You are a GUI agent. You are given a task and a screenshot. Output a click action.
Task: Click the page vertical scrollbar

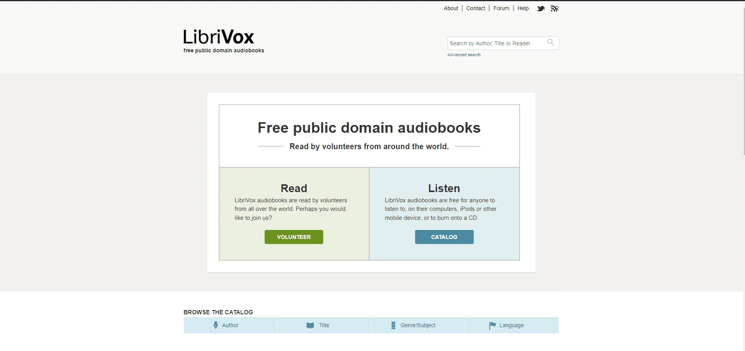tap(743, 82)
